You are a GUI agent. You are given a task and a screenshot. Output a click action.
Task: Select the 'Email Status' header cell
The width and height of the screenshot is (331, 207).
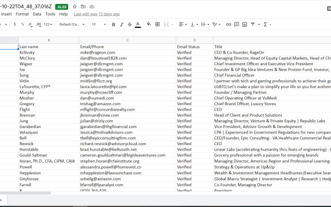click(x=194, y=47)
